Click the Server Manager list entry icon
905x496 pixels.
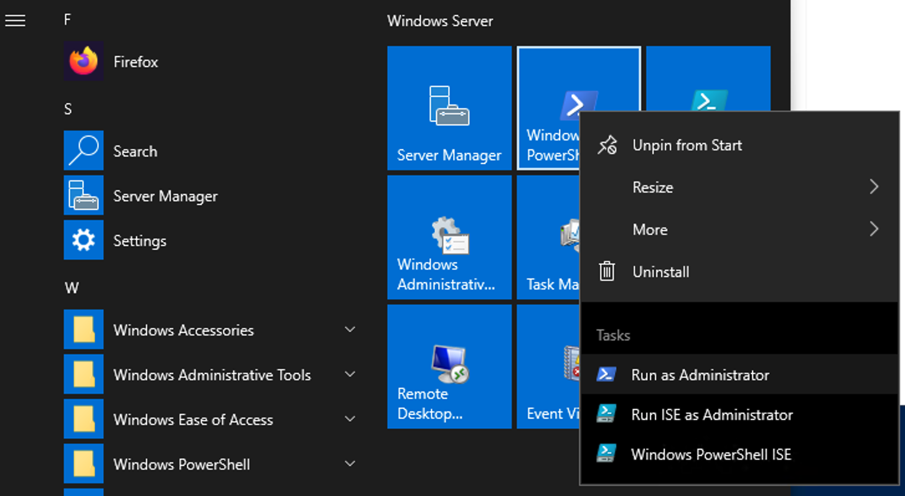83,196
